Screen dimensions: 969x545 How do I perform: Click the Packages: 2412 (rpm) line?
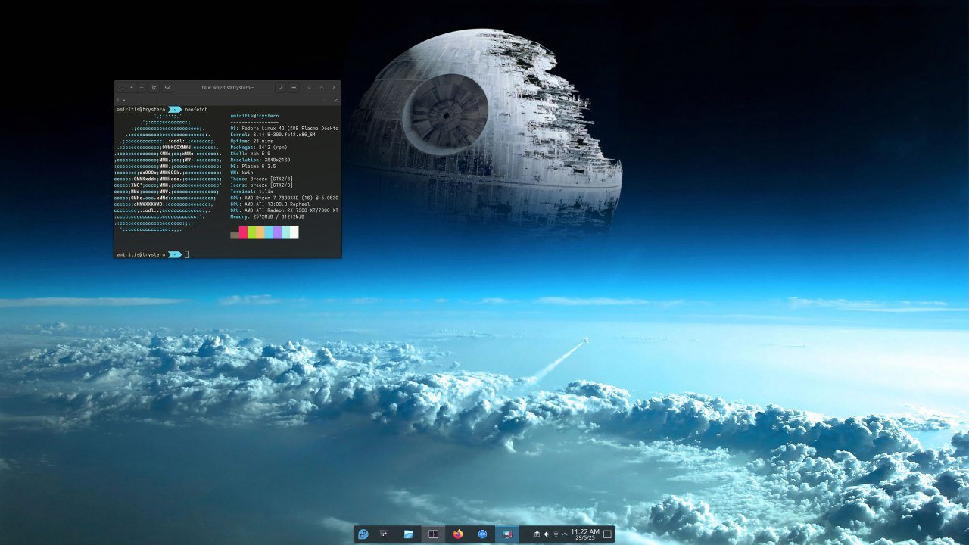[x=258, y=148]
